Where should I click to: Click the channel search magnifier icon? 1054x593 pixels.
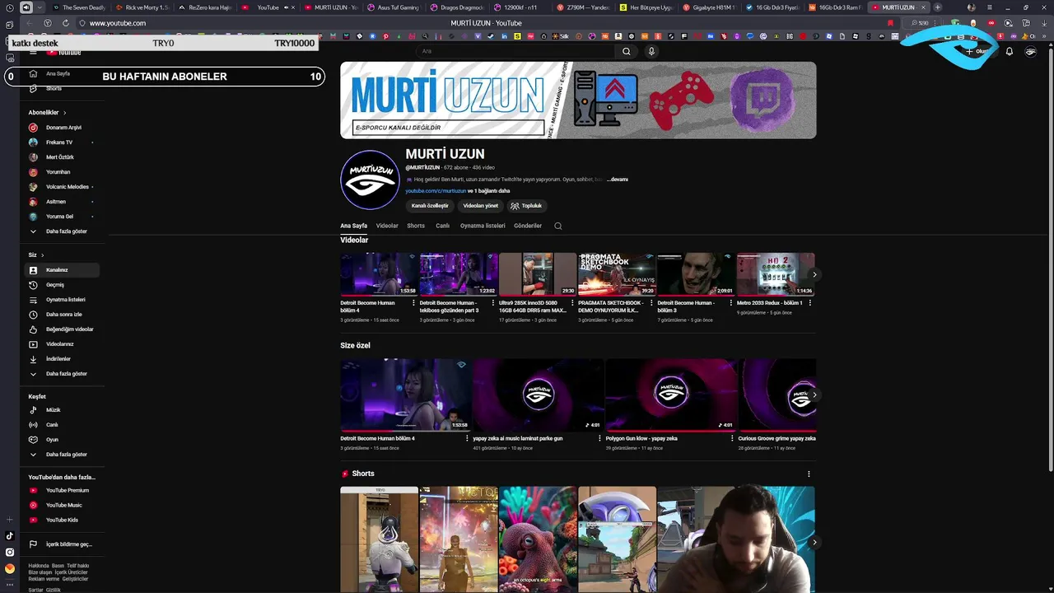click(x=557, y=226)
